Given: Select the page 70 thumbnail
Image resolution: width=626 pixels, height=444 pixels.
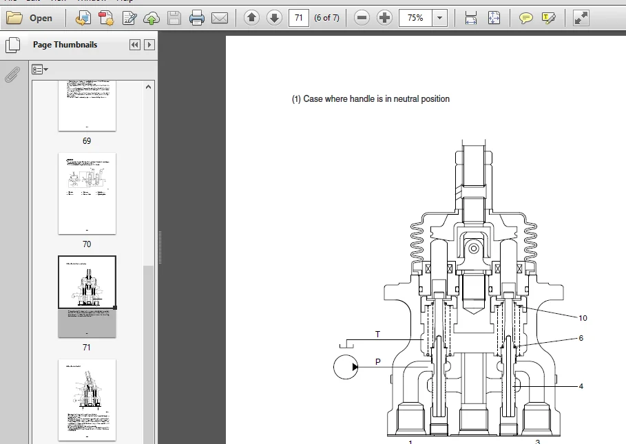Looking at the screenshot, I should pos(87,193).
